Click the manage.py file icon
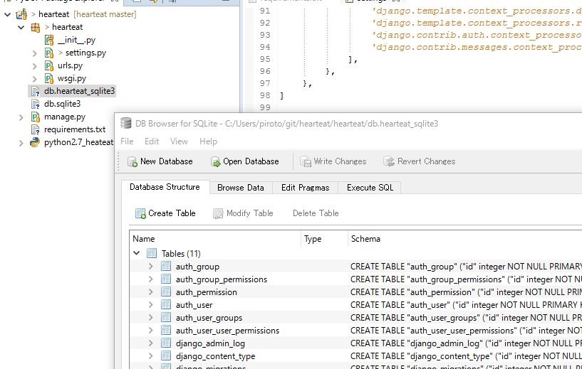The width and height of the screenshot is (582, 369). [36, 117]
